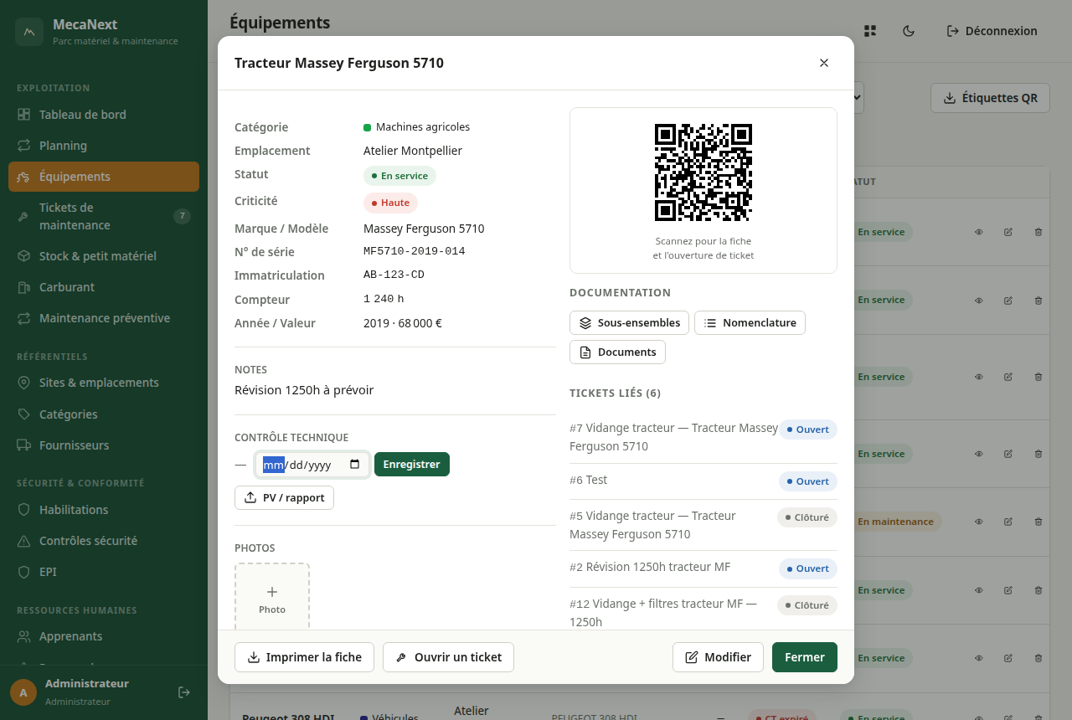Click the sidebar logout arrow icon
The image size is (1072, 720).
pos(184,692)
